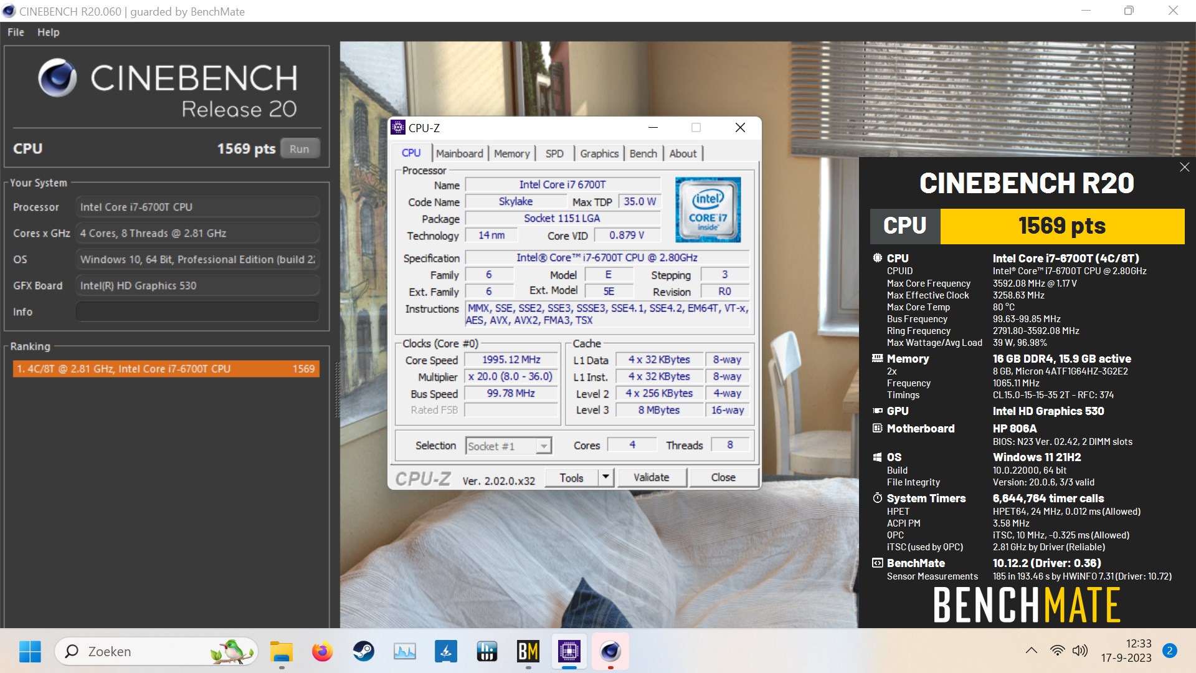This screenshot has width=1196, height=673.
Task: Open volume control speaker icon
Action: pos(1080,651)
